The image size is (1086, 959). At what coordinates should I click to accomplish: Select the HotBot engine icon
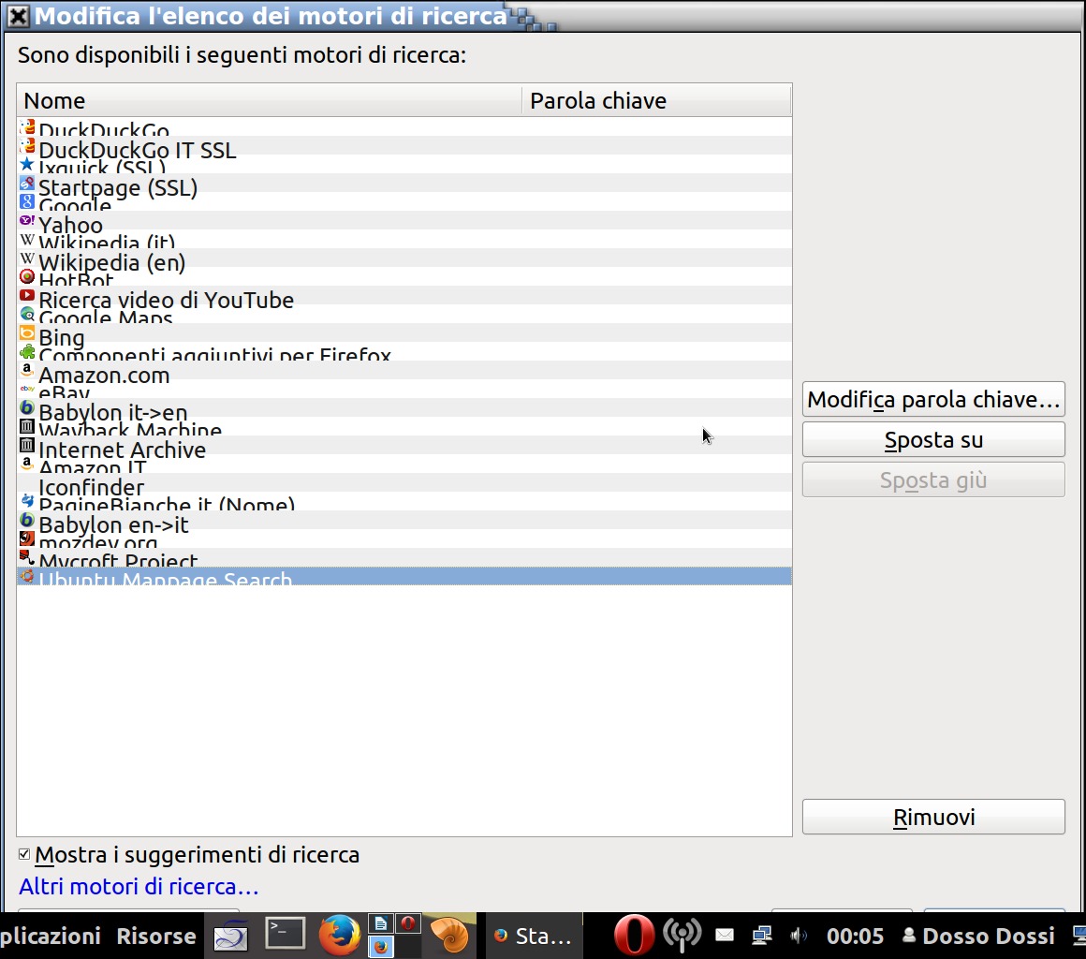point(27,276)
